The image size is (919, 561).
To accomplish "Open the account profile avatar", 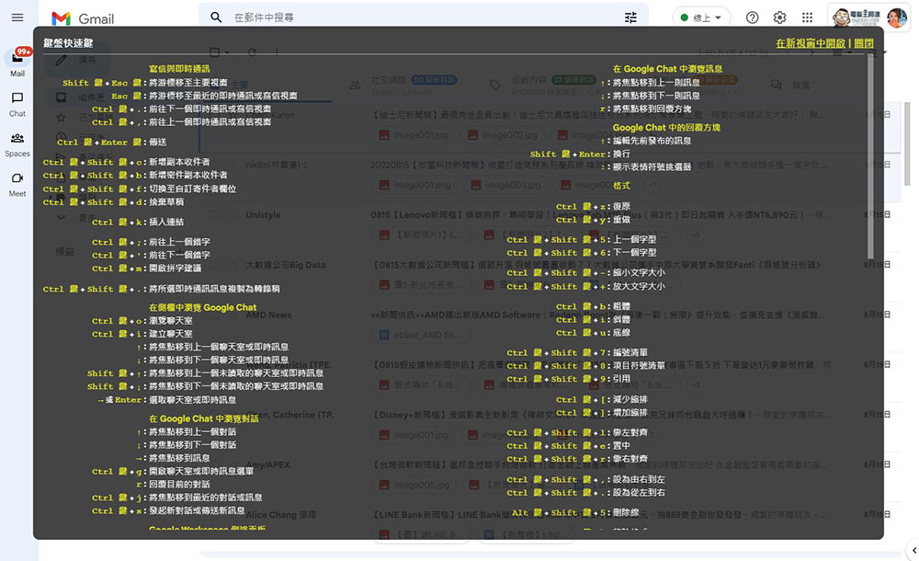I will (x=897, y=17).
